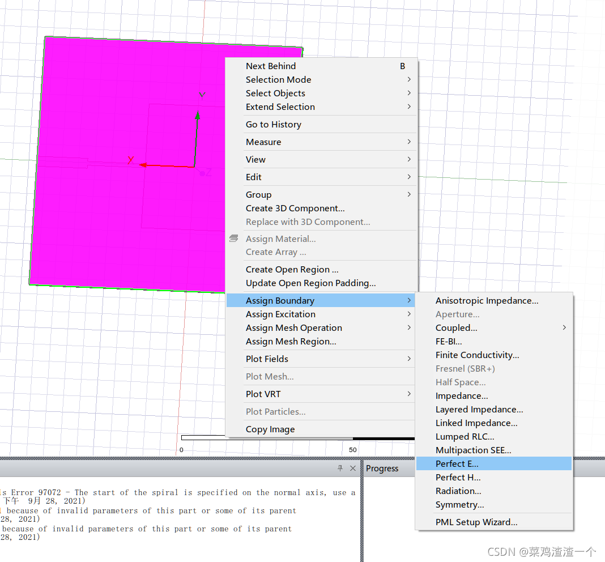Image resolution: width=605 pixels, height=562 pixels.
Task: Select Update Open Region Padding
Action: click(321, 283)
